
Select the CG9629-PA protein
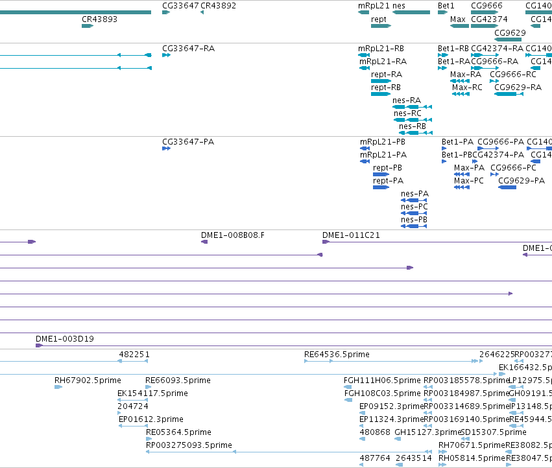522,180
